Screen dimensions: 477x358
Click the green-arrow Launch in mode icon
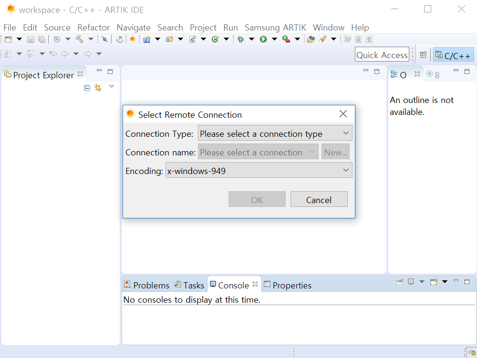point(120,39)
